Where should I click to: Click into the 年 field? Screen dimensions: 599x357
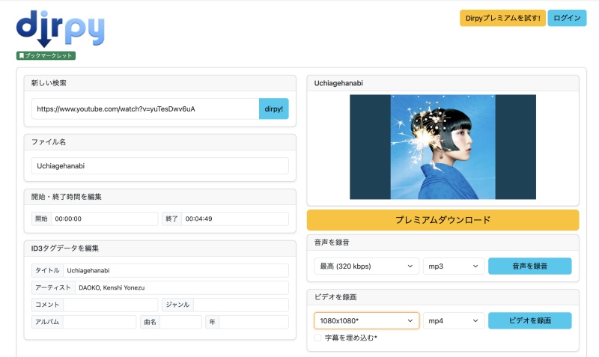(254, 322)
